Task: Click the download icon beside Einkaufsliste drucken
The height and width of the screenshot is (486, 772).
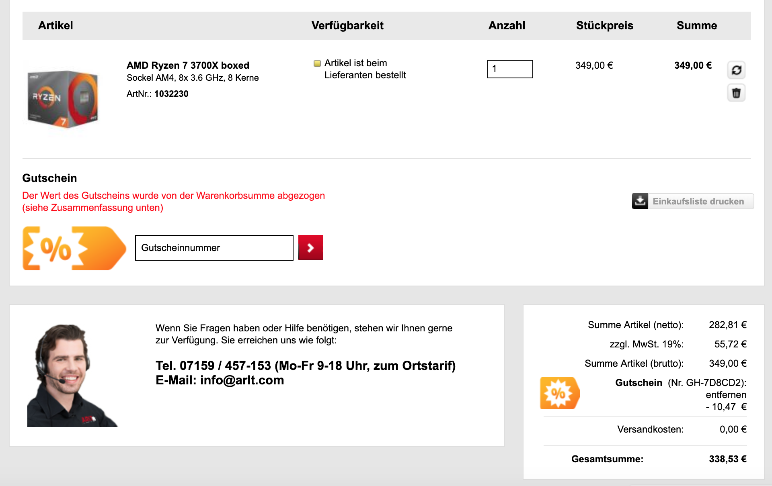Action: (640, 201)
